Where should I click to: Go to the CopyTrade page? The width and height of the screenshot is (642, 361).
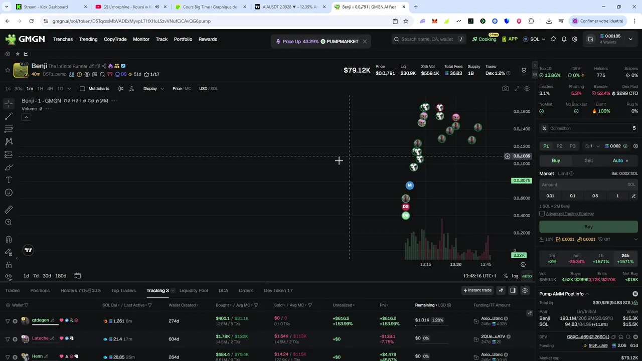click(115, 39)
